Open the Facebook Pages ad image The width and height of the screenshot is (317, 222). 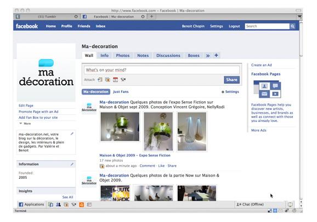click(267, 89)
